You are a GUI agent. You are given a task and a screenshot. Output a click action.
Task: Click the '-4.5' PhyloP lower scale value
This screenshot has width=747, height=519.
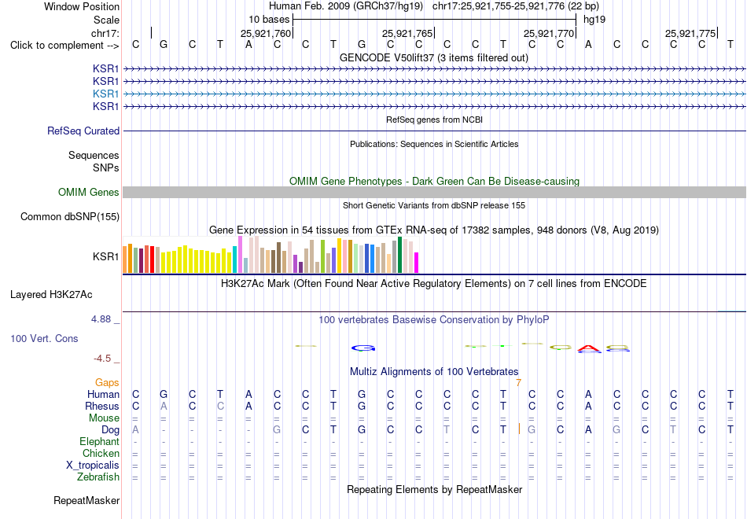[102, 359]
